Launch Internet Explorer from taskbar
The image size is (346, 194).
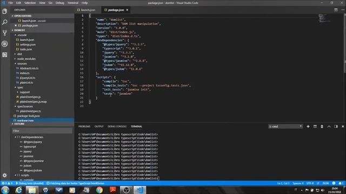click(19, 190)
